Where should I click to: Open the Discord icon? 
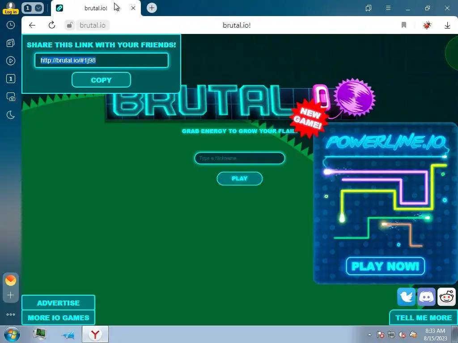point(426,297)
